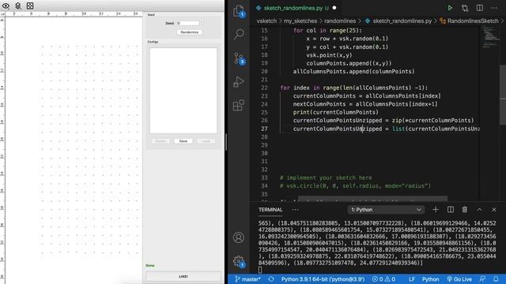This screenshot has width=506, height=284.
Task: Click the editor vertical scrollbar
Action: (x=503, y=95)
